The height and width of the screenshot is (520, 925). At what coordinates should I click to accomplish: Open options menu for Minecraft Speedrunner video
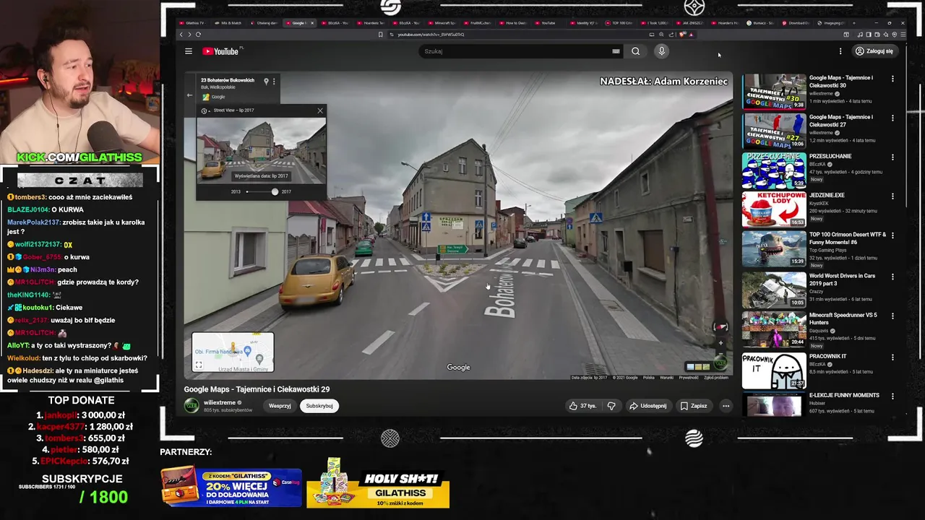(892, 316)
